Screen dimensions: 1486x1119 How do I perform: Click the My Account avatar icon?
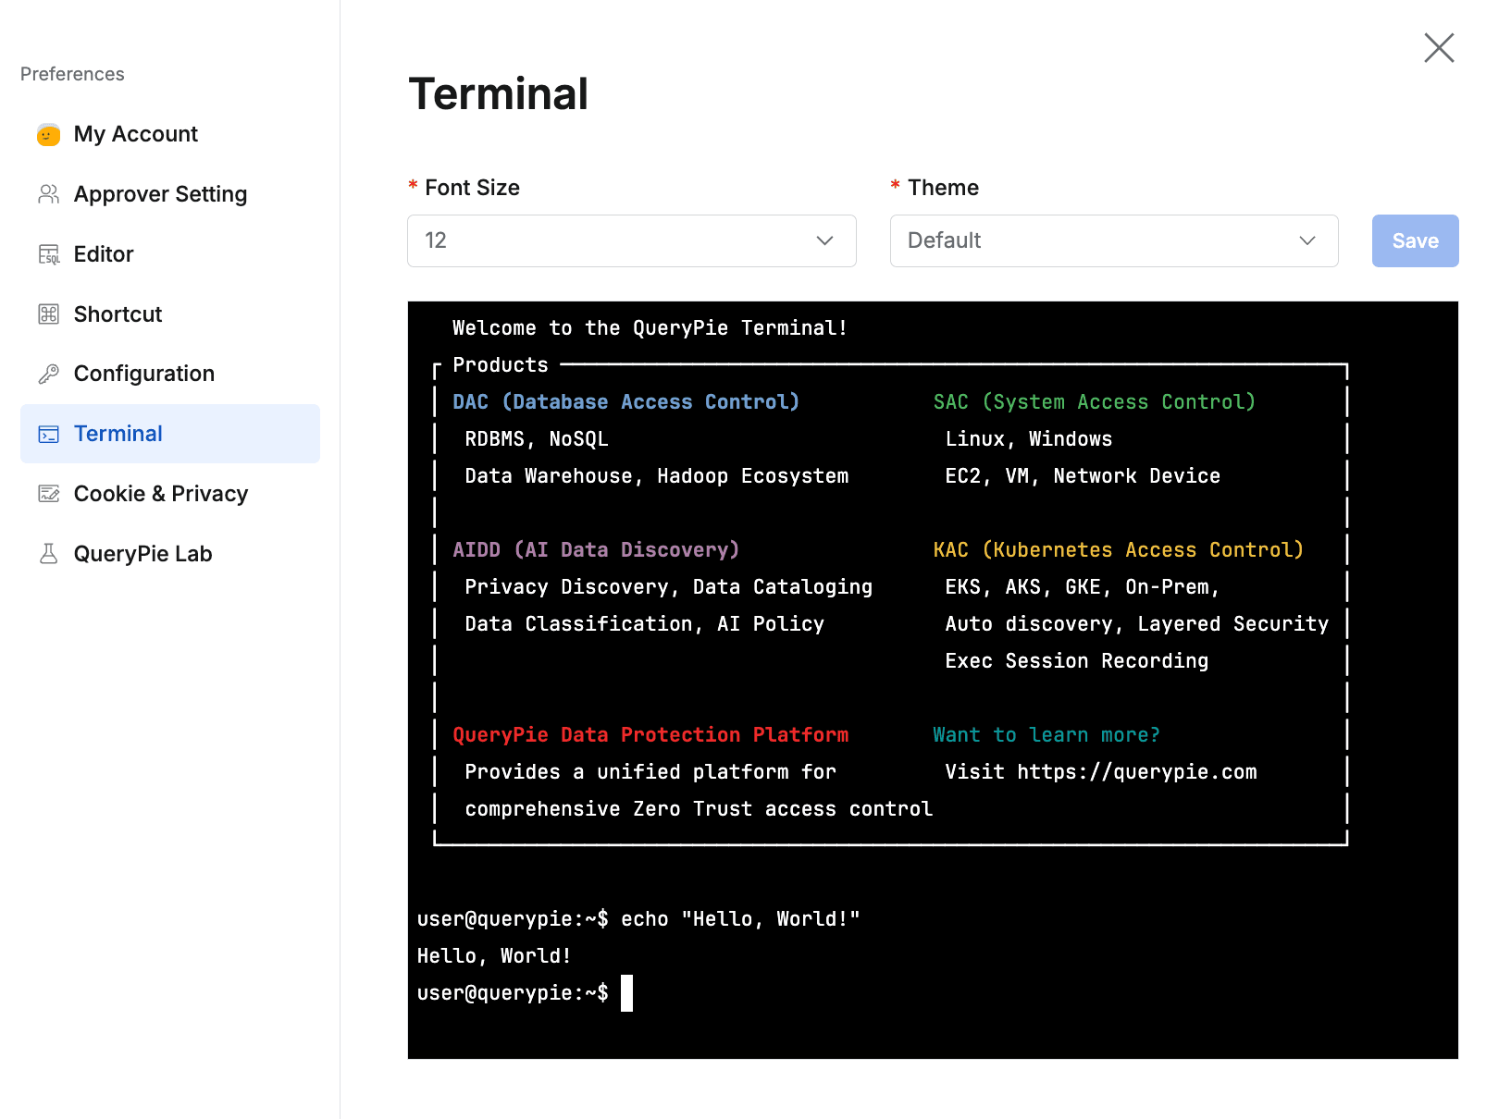[49, 134]
